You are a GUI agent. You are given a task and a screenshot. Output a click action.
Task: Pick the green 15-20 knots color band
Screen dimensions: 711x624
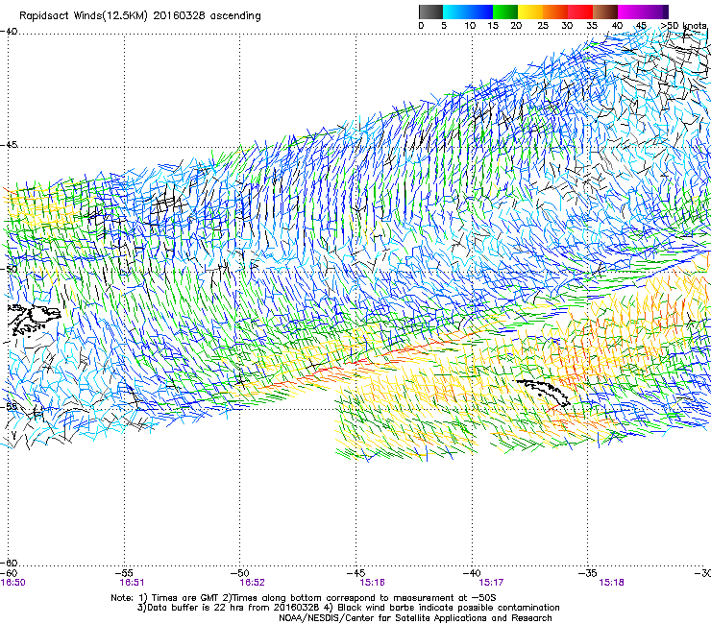(505, 12)
